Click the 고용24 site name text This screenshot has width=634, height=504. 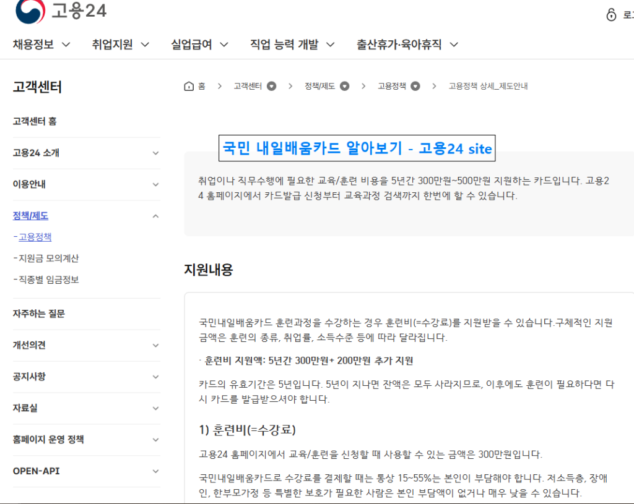point(79,11)
